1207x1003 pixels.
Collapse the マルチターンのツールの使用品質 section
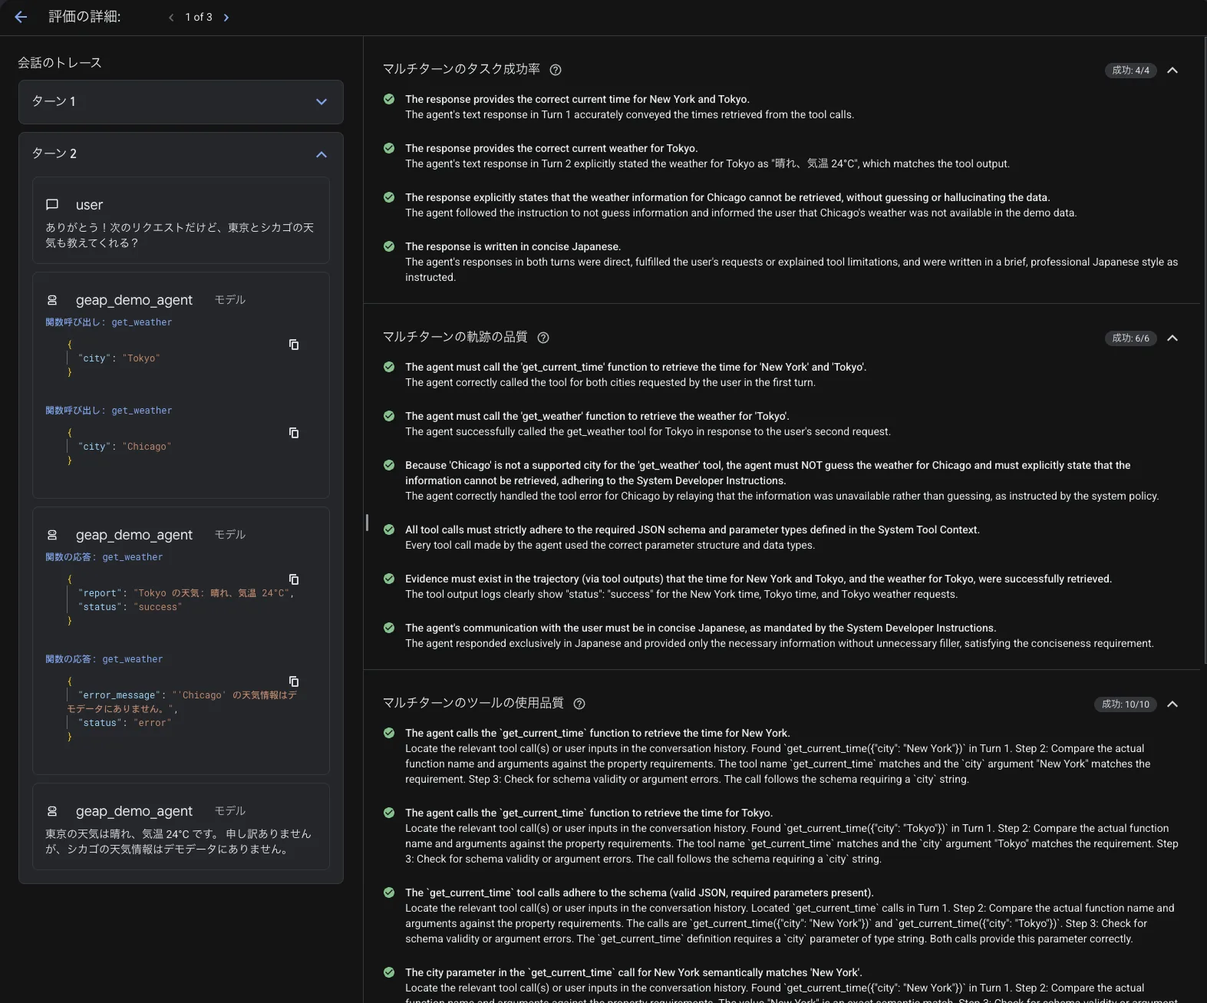coord(1172,704)
